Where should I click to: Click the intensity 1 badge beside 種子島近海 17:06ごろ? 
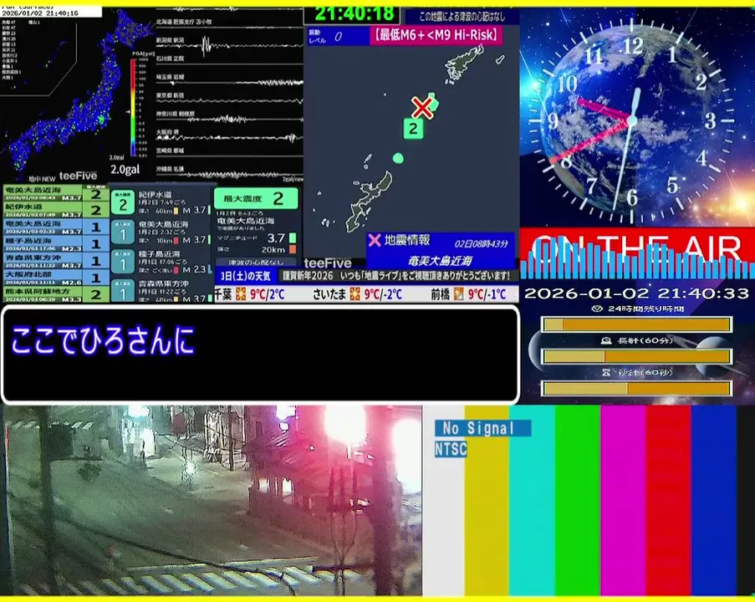[x=123, y=263]
